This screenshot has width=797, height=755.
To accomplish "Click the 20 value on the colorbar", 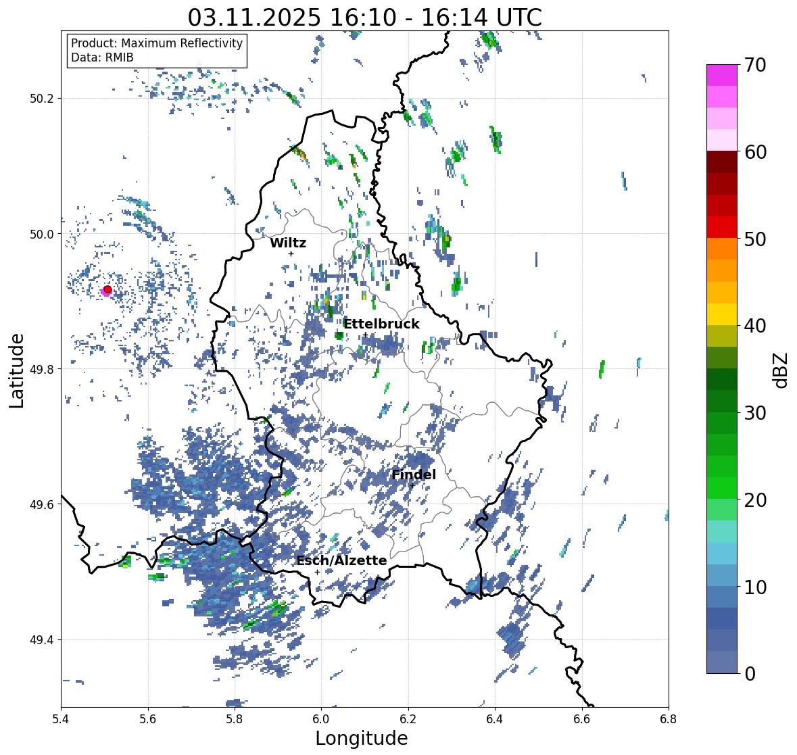I will click(754, 500).
